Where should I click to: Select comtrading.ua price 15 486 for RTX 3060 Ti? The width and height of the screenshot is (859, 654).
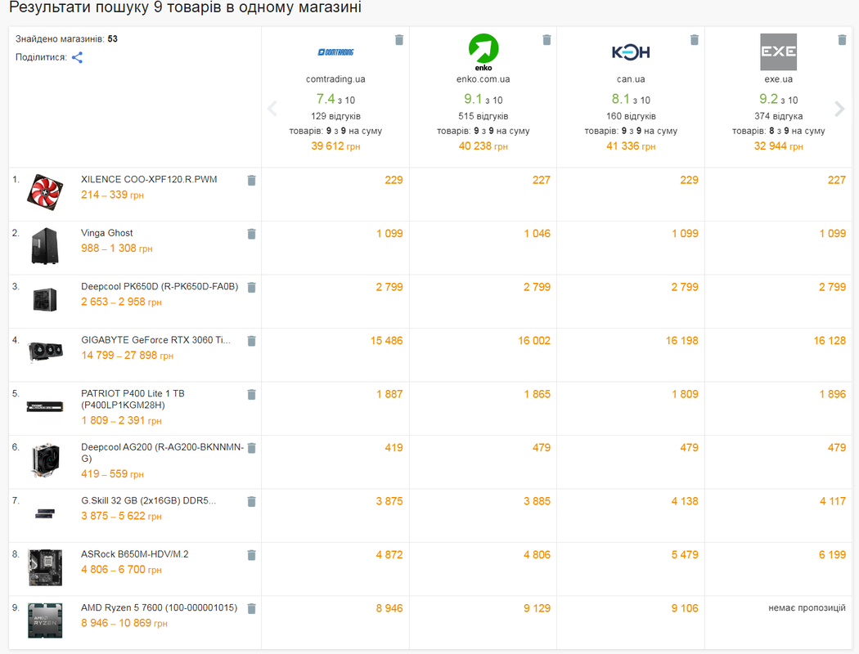tap(387, 341)
